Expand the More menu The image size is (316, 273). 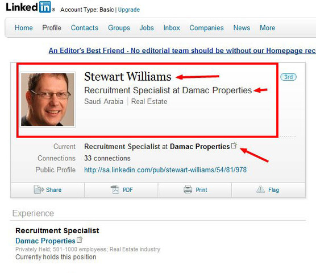coord(268,28)
